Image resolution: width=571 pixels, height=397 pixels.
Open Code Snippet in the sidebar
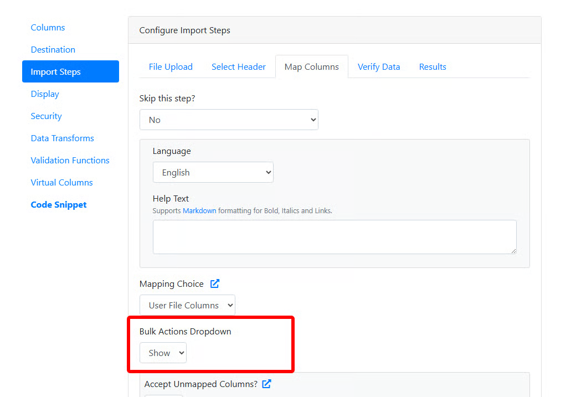point(59,205)
